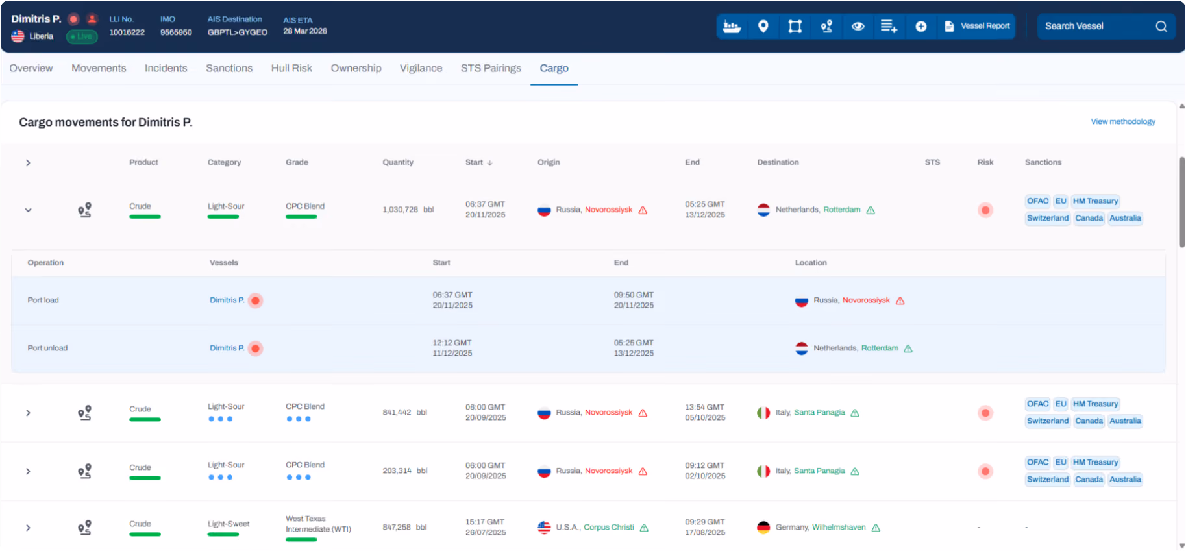
Task: Click the Corpus Christi origin link
Action: pos(608,528)
